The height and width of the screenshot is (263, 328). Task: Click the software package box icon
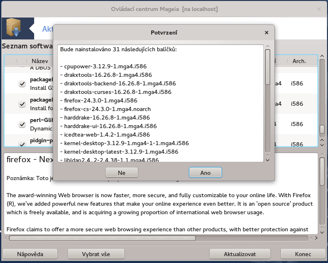[x=13, y=28]
